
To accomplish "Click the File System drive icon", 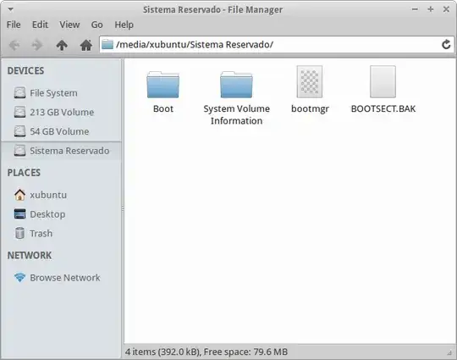I will pos(19,93).
